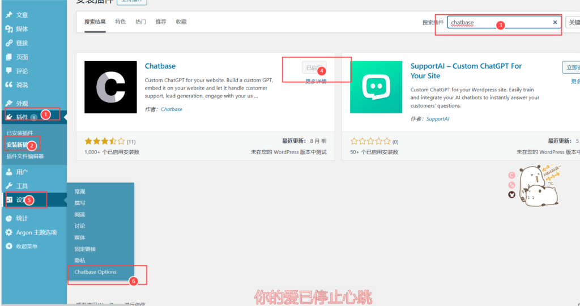Click the 评论 speech bubble icon
The image size is (580, 306).
point(9,71)
